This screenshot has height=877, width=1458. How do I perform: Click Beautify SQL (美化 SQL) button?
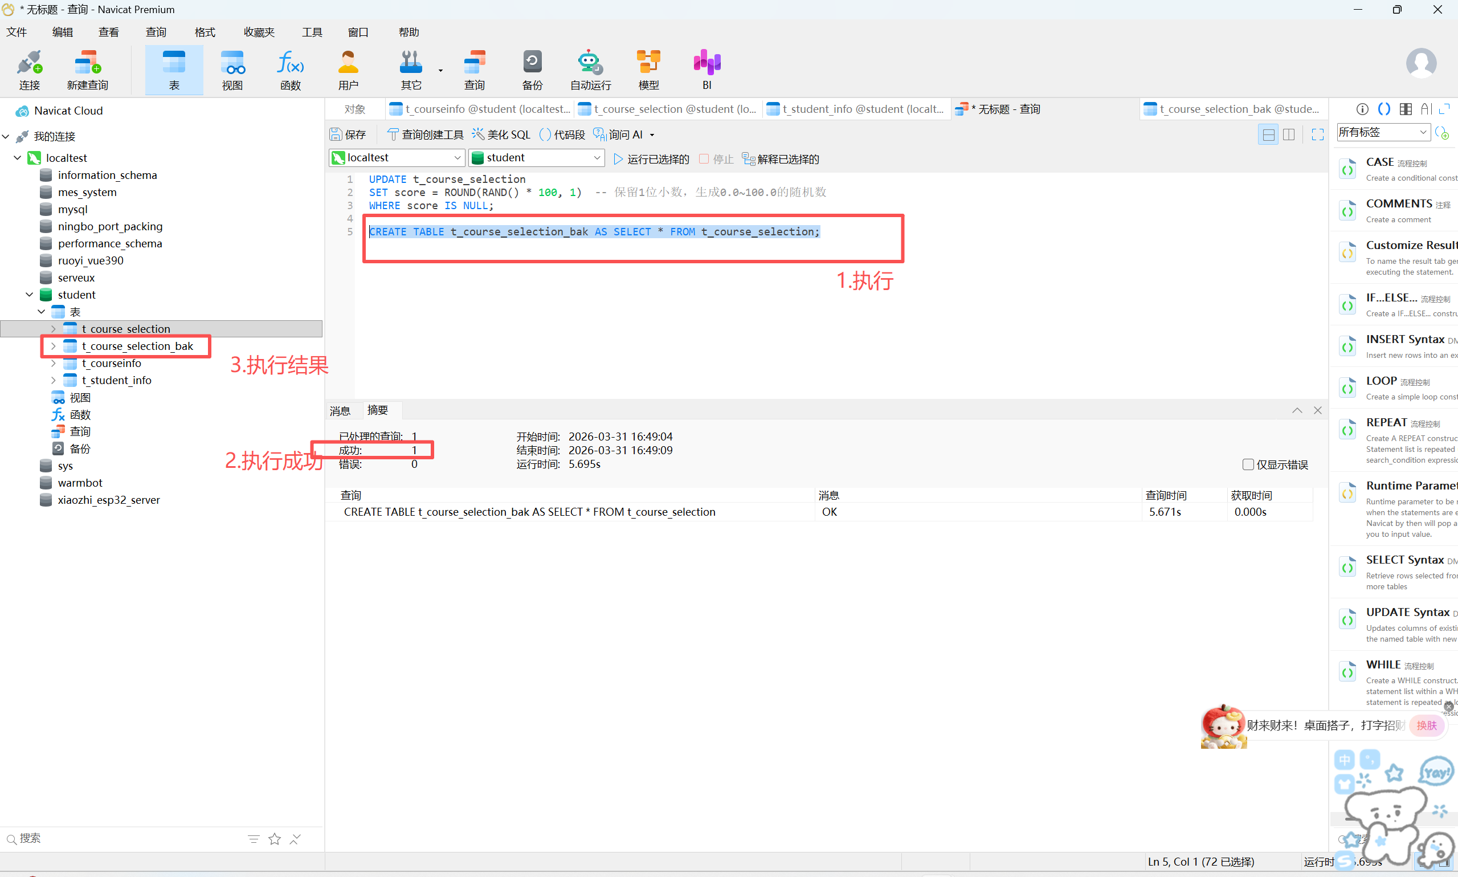501,134
